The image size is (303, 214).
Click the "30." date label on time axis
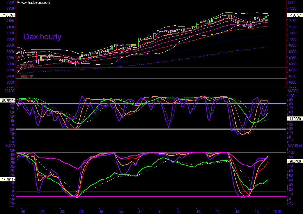[x=102, y=212]
